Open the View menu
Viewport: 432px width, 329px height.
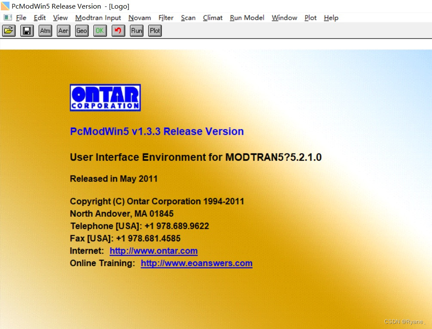[x=60, y=18]
